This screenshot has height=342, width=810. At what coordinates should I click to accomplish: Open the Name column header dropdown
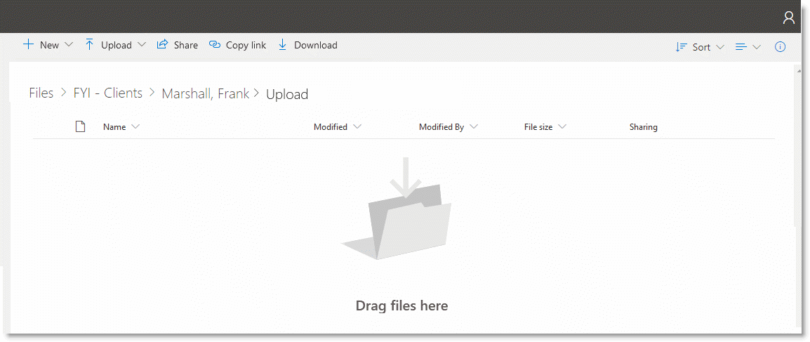point(136,126)
